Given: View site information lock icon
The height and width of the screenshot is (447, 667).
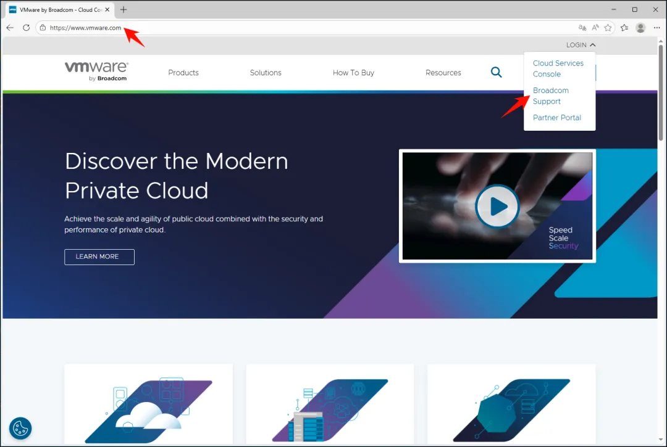Looking at the screenshot, I should tap(43, 28).
